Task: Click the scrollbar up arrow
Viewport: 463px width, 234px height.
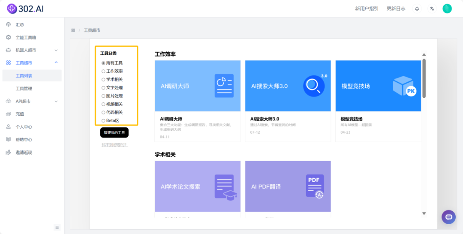Action: pos(424,54)
